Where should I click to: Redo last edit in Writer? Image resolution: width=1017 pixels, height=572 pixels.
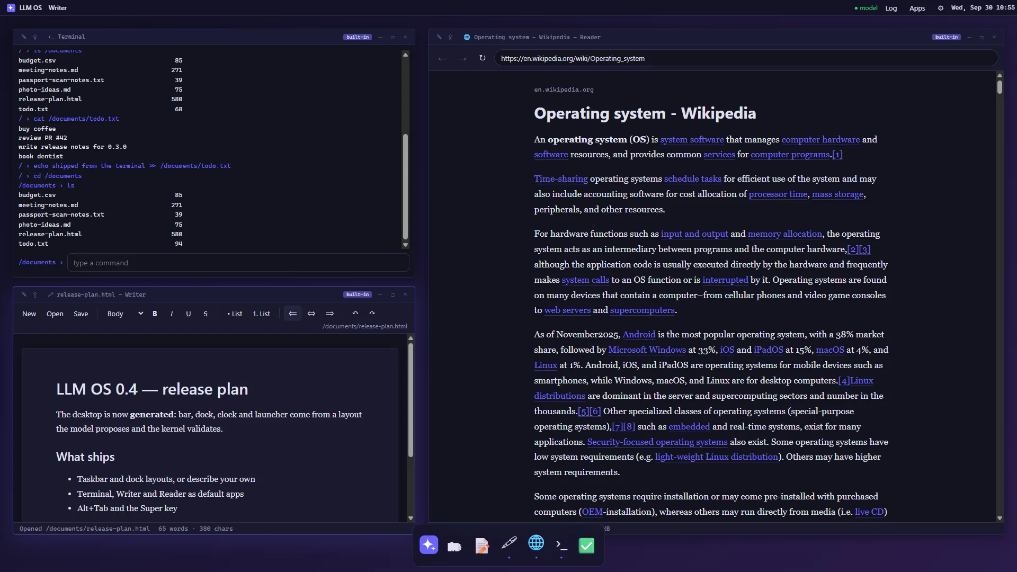point(372,314)
